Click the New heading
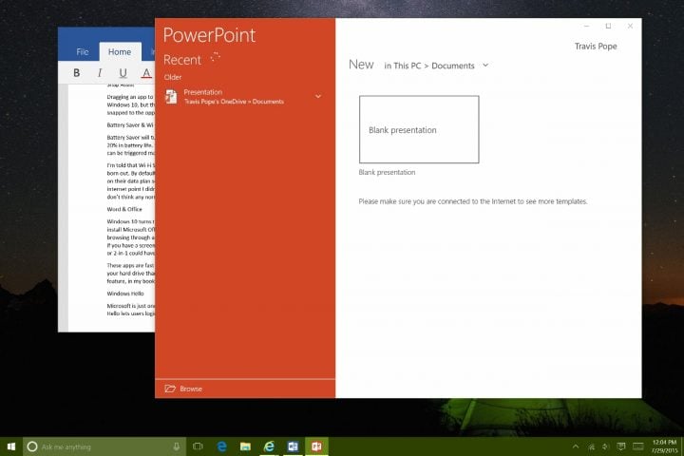The image size is (684, 456). click(361, 65)
